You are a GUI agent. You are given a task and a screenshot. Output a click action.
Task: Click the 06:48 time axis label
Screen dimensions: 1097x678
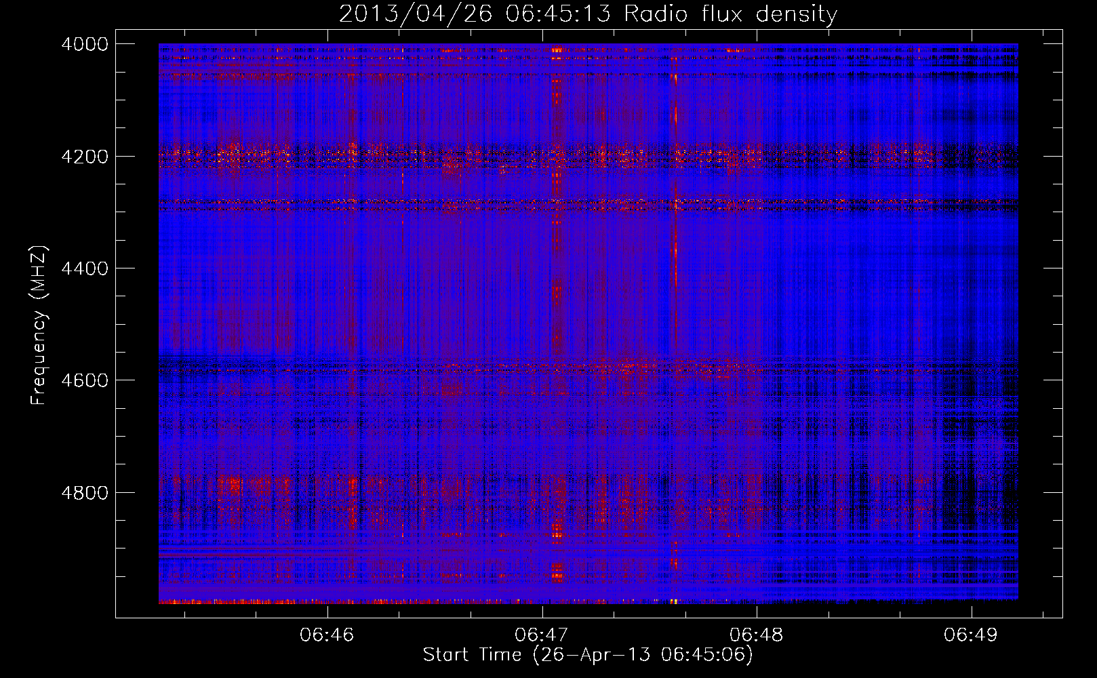(757, 635)
